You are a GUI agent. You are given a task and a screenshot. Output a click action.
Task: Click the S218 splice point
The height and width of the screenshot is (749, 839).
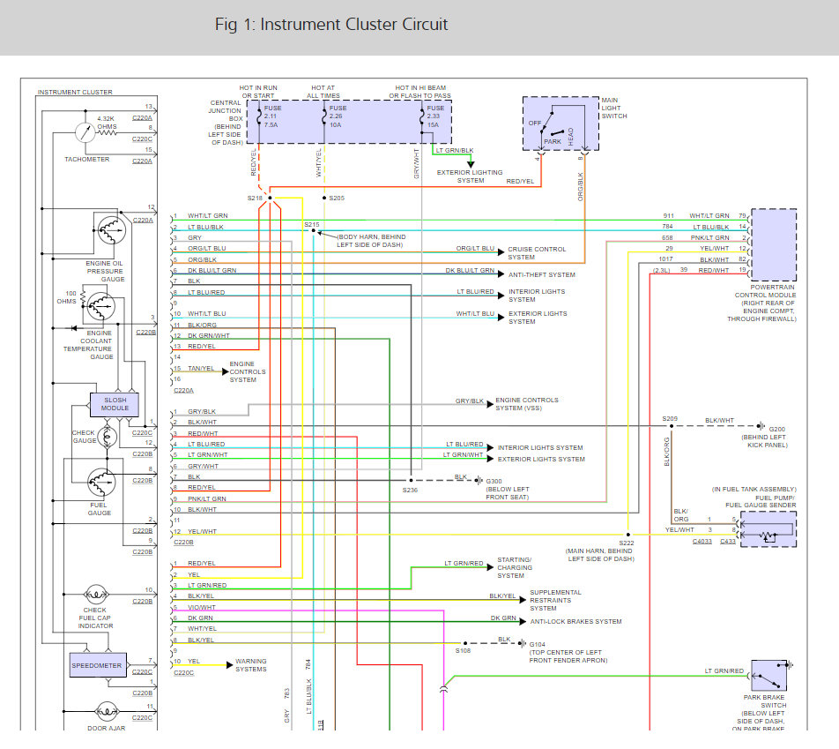click(270, 198)
